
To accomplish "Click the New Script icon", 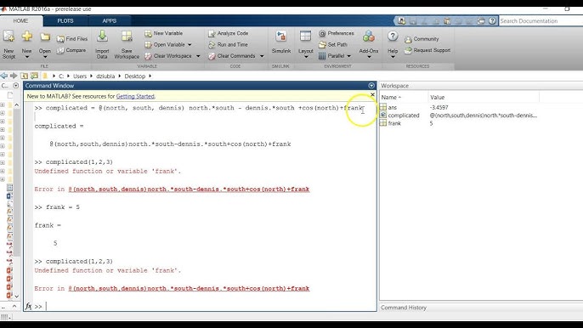I will pyautogui.click(x=8, y=37).
